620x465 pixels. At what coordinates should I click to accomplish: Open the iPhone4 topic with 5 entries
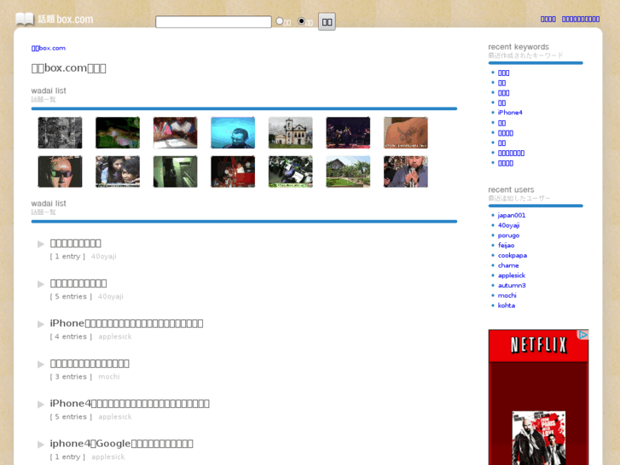130,404
